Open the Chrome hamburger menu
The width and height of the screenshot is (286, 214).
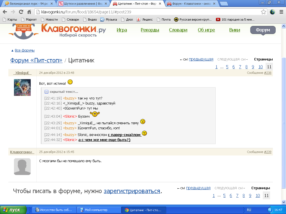click(281, 12)
